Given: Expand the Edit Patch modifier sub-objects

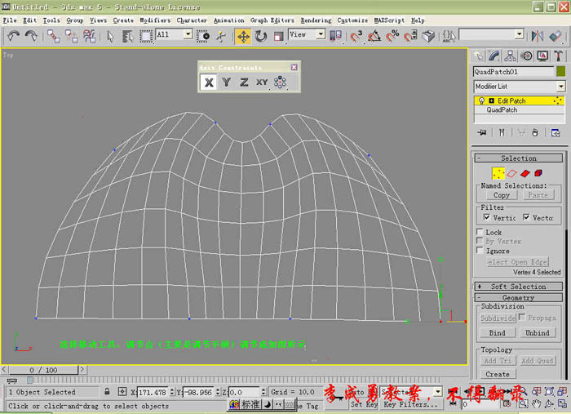Looking at the screenshot, I should click(491, 101).
